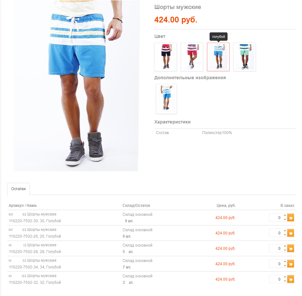The width and height of the screenshot is (302, 296).
Task: Add size 28 Голубой shorts to cart
Action: tap(290, 249)
